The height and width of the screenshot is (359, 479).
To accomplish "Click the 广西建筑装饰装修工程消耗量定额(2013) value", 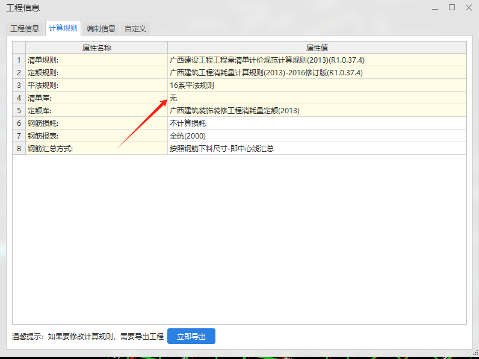I will [x=317, y=111].
